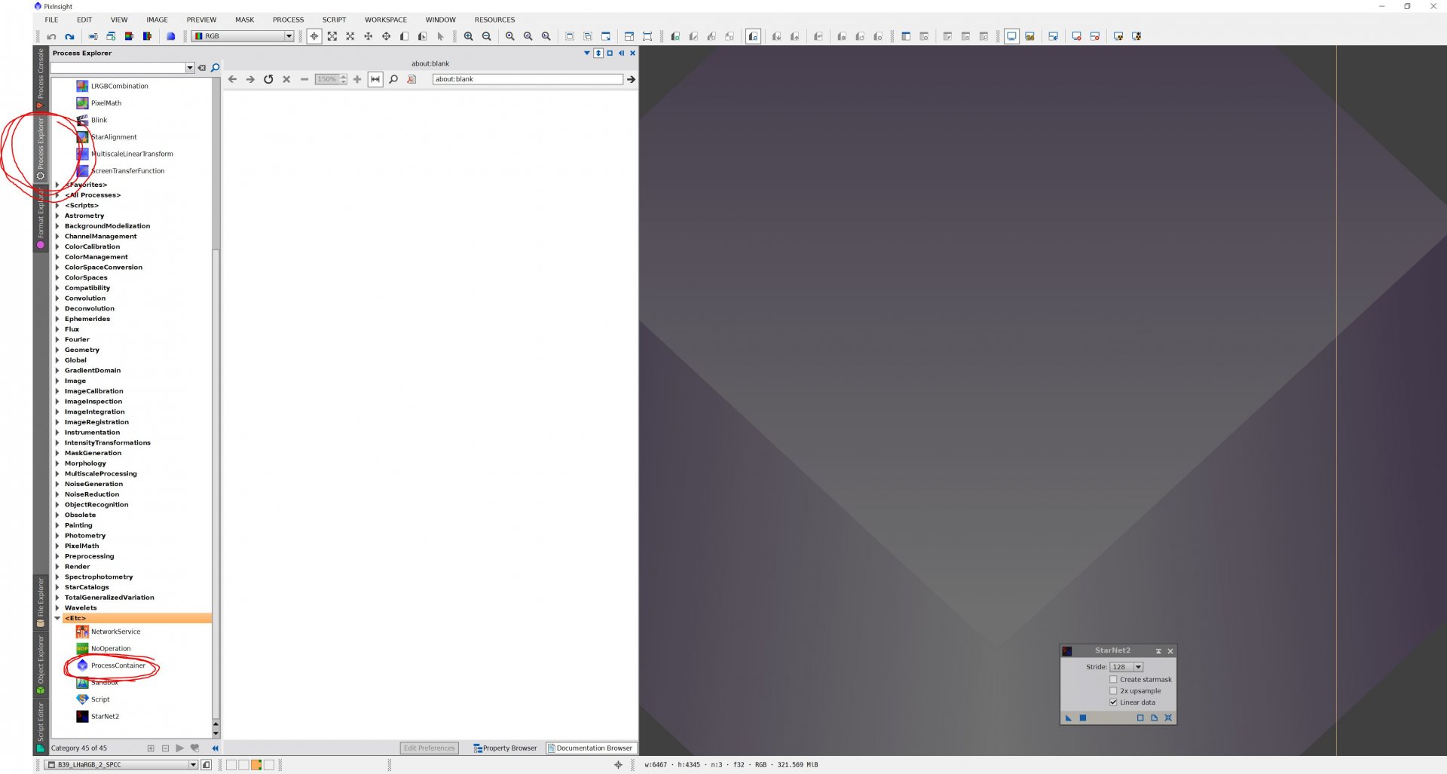Image resolution: width=1447 pixels, height=774 pixels.
Task: Click the scroll-down arrow of process tree
Action: coord(216,733)
